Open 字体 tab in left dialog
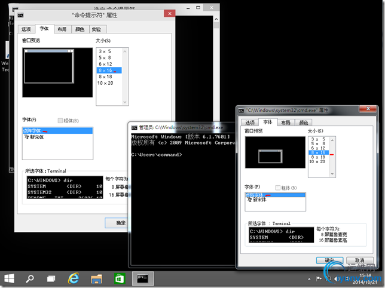385x288 pixels. point(44,29)
